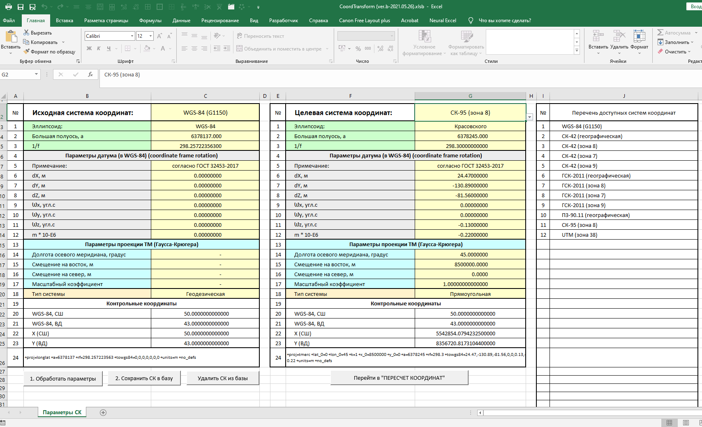702x427 pixels.
Task: Switch to Normal view in the status bar
Action: tap(669, 422)
